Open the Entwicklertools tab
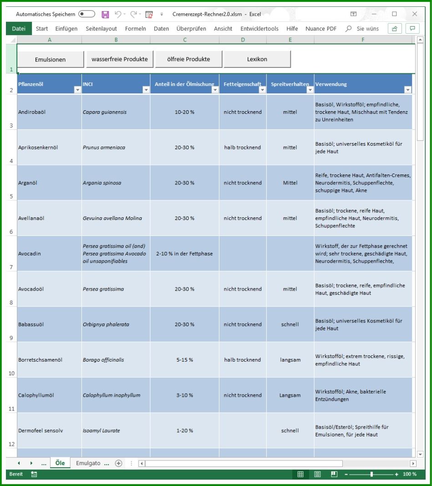This screenshot has height=486, width=432. [259, 29]
